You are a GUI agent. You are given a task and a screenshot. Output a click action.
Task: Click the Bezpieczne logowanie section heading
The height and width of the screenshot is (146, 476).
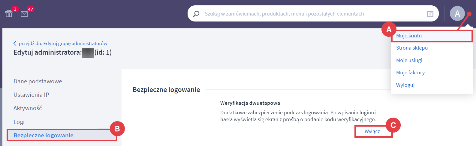point(166,90)
